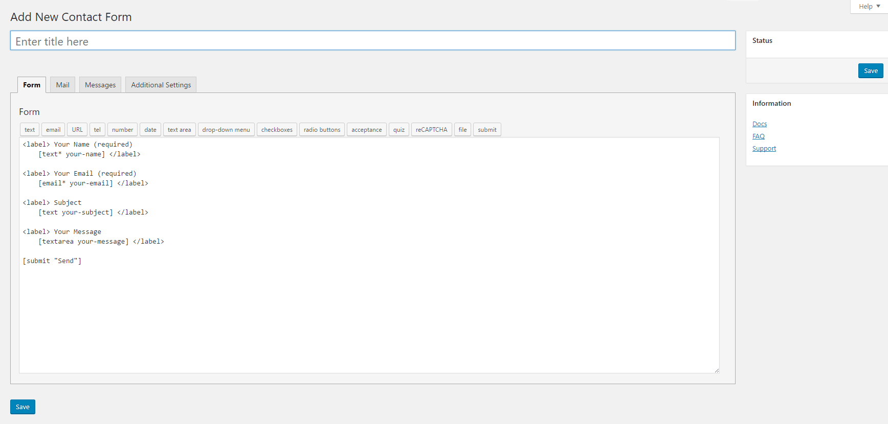This screenshot has width=888, height=424.
Task: Go to Additional Settings tab
Action: [x=161, y=85]
